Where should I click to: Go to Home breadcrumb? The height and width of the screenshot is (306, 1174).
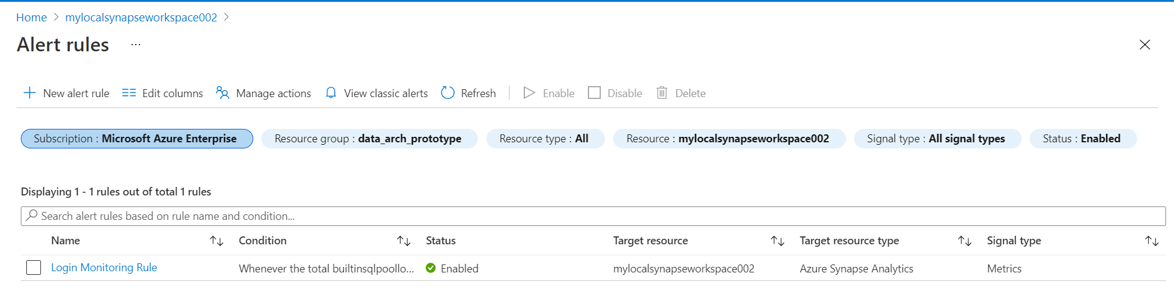click(31, 17)
